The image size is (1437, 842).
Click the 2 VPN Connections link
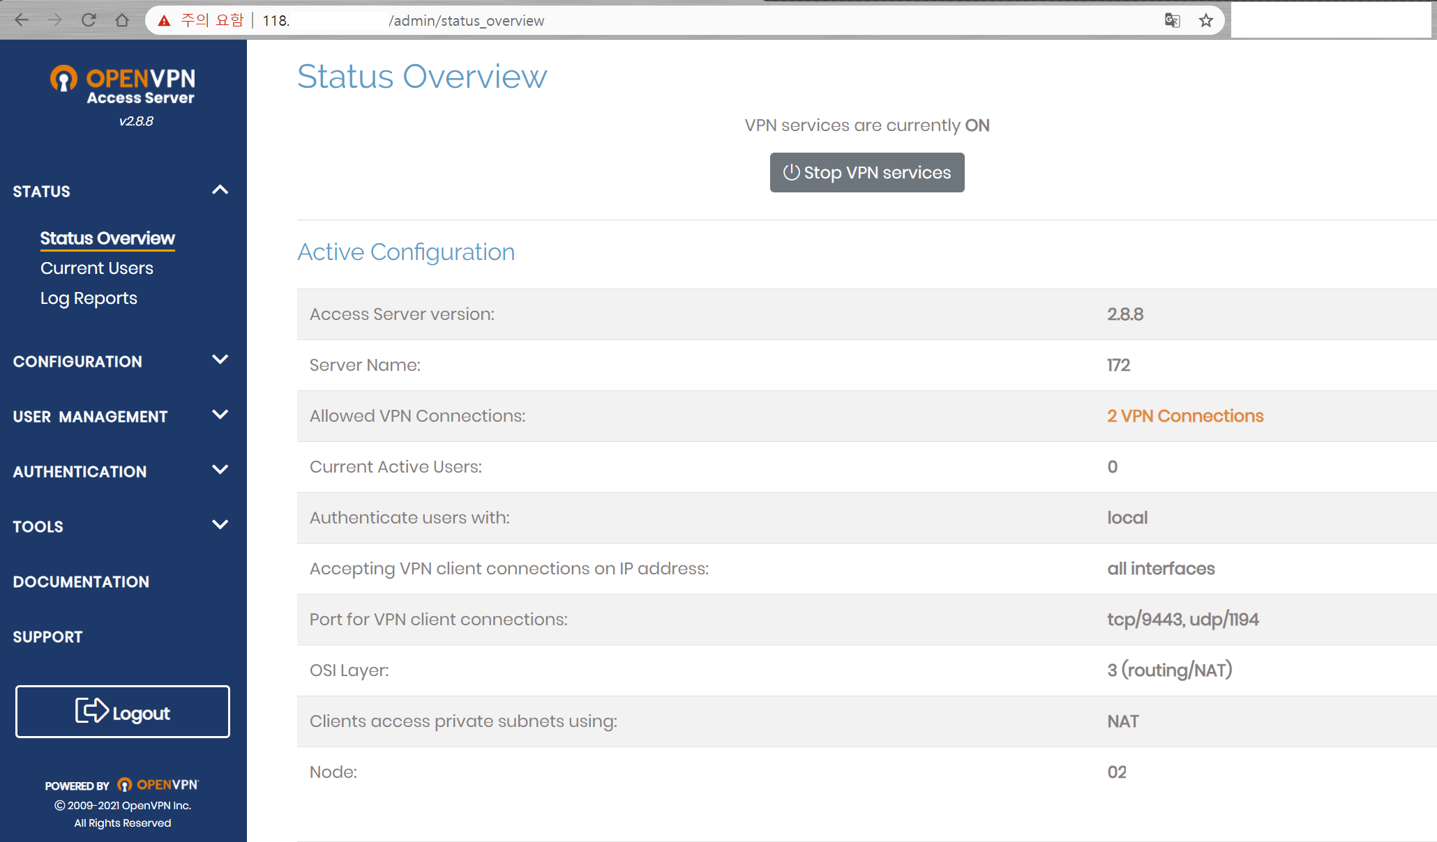point(1184,416)
